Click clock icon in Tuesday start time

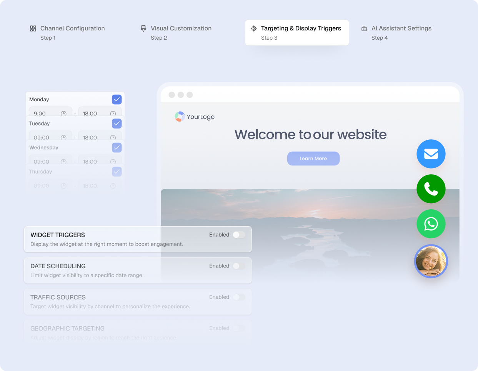tap(64, 138)
